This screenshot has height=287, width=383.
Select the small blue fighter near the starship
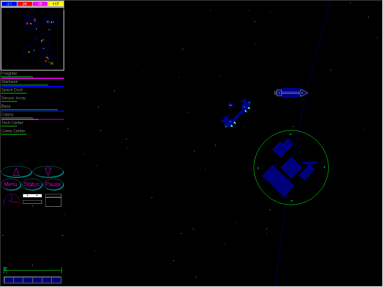(230, 105)
